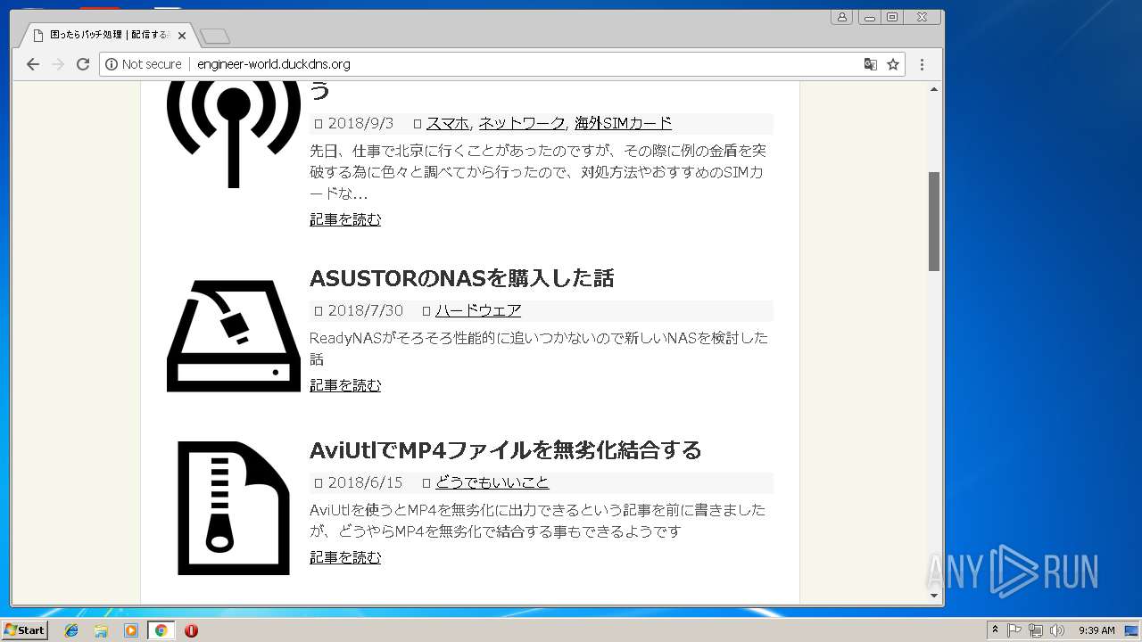The image size is (1142, 642).
Task: Open the スマホ category link
Action: [x=447, y=123]
